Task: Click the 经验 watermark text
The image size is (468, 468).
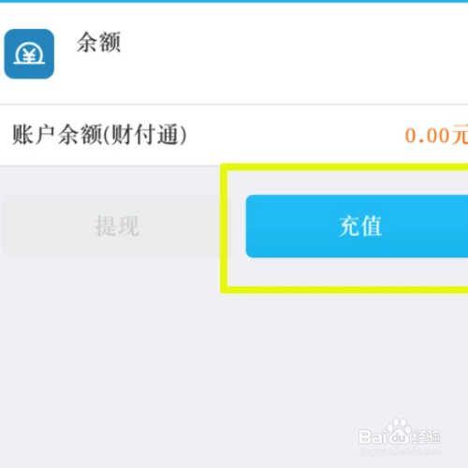Action: coord(426,436)
